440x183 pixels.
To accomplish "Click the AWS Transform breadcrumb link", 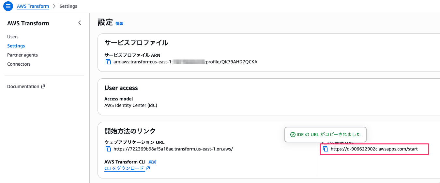I will [x=33, y=6].
